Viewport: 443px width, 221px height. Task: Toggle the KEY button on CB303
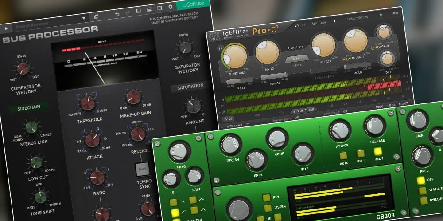(266, 198)
